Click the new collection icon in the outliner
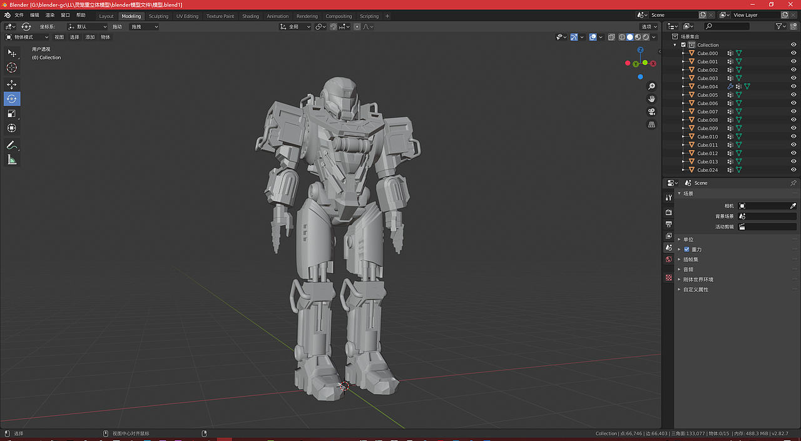Viewport: 801px width, 441px height. (793, 26)
